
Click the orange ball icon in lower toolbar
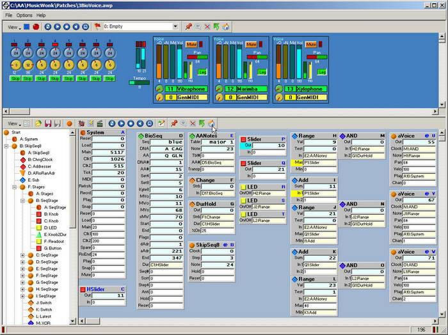pyautogui.click(x=69, y=123)
